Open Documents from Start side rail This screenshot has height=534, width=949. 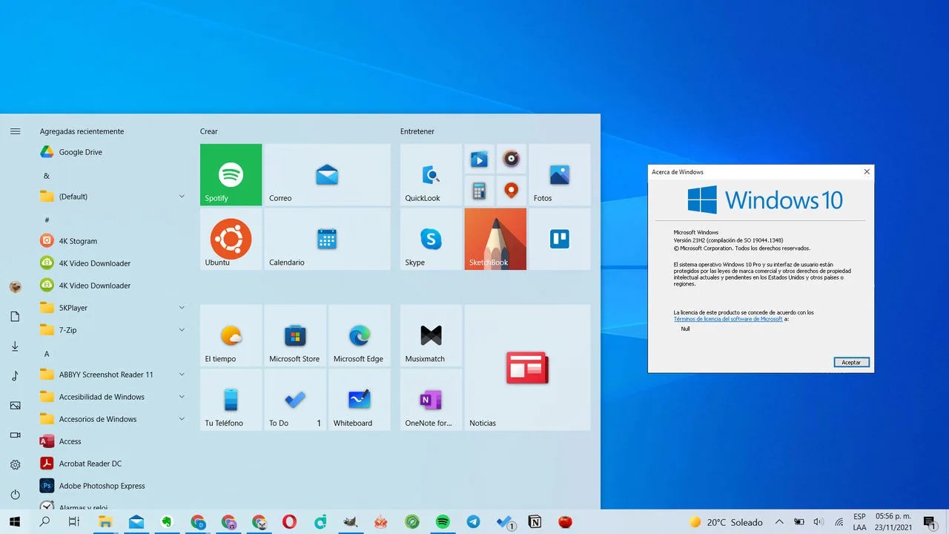[15, 317]
